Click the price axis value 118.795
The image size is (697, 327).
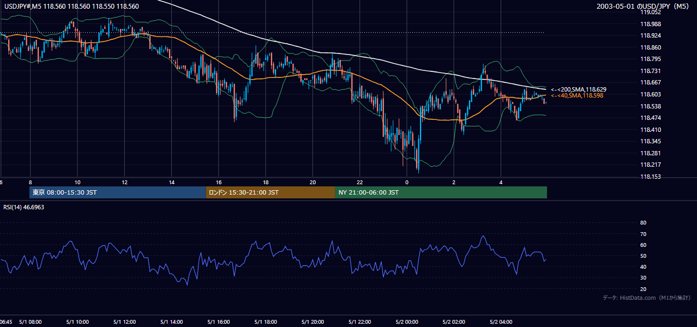(x=650, y=59)
